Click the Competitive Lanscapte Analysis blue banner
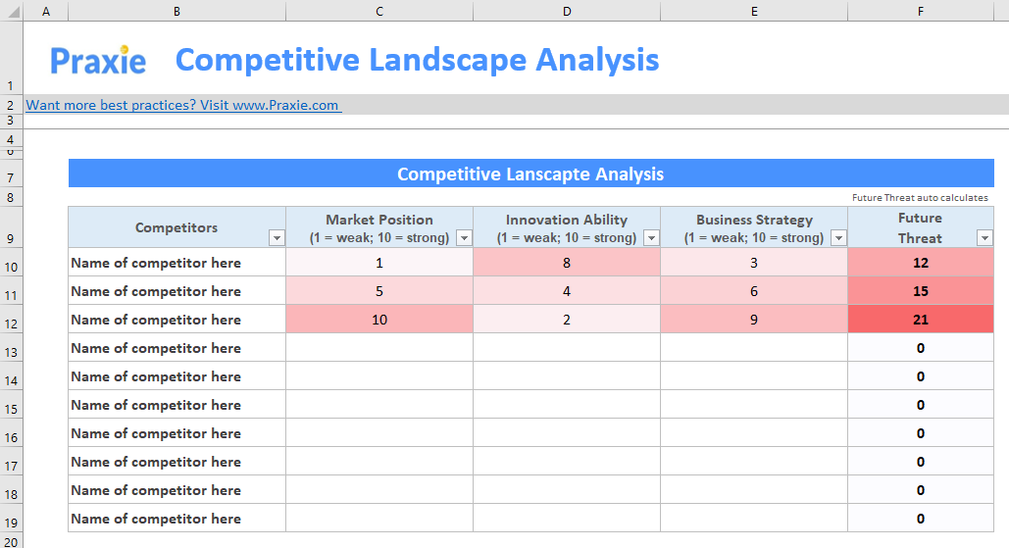 (530, 174)
